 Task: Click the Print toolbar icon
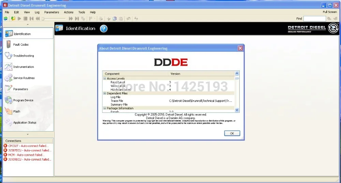pyautogui.click(x=101, y=19)
